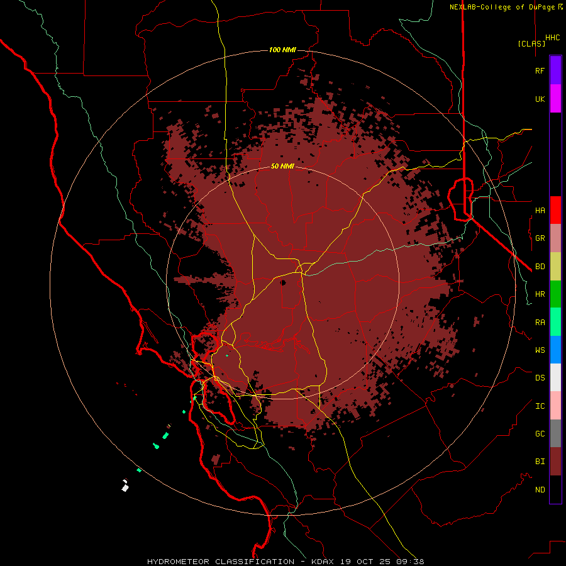Click the HR legend label

pos(540,294)
